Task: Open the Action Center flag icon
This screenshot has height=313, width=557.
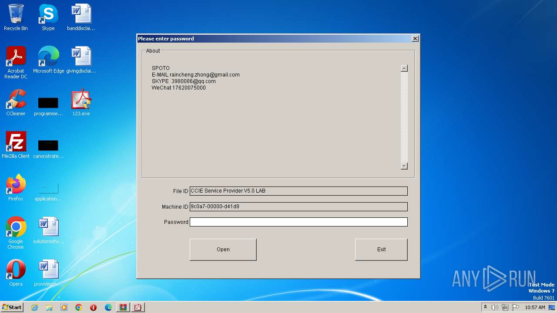Action: (x=515, y=307)
